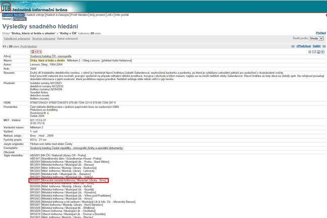Jump to the last record with >>

324,46
